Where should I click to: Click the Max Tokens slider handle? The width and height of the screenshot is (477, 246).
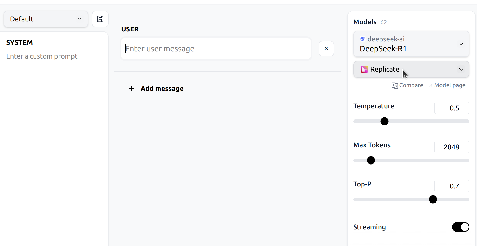click(x=371, y=160)
